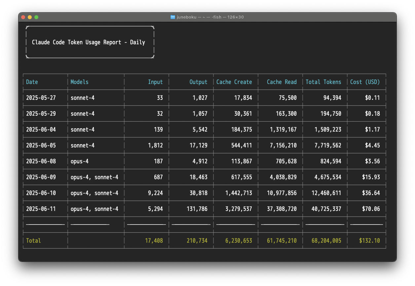Click the cost value $0.11

(x=372, y=98)
